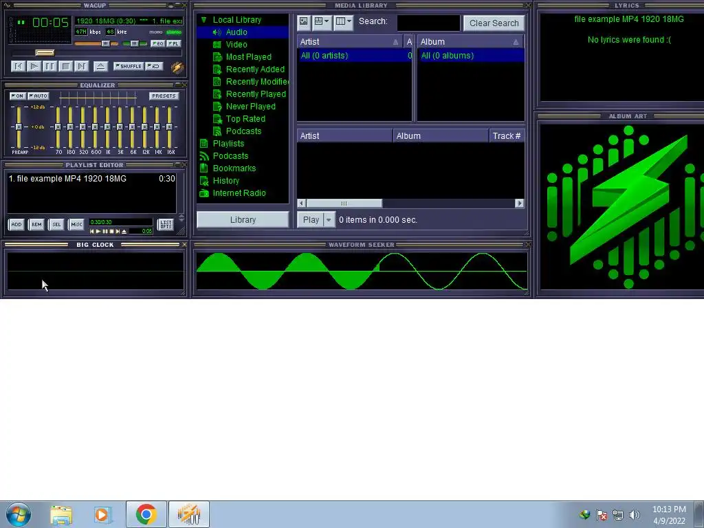Viewport: 704px width, 528px height.
Task: Click the PREAMP equalizer slider
Action: 19,127
